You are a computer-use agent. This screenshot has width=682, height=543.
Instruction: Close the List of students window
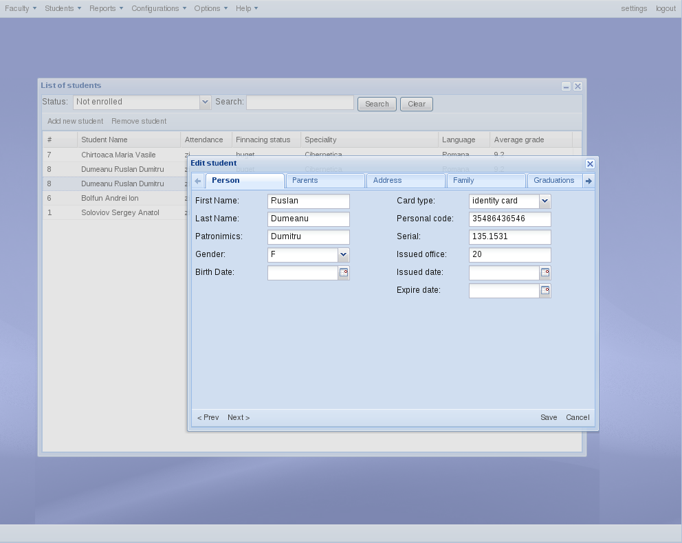point(577,87)
